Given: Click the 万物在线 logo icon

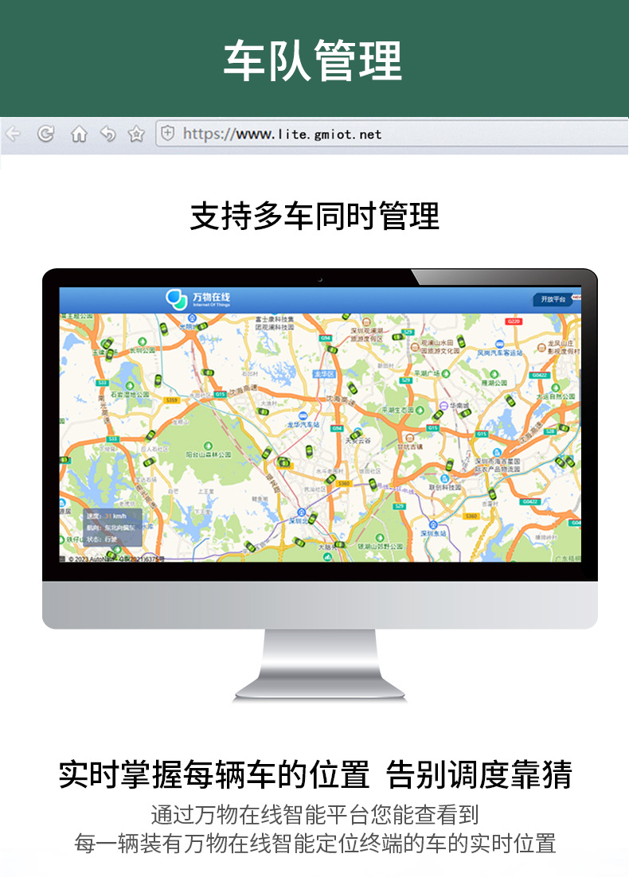Looking at the screenshot, I should (x=176, y=299).
